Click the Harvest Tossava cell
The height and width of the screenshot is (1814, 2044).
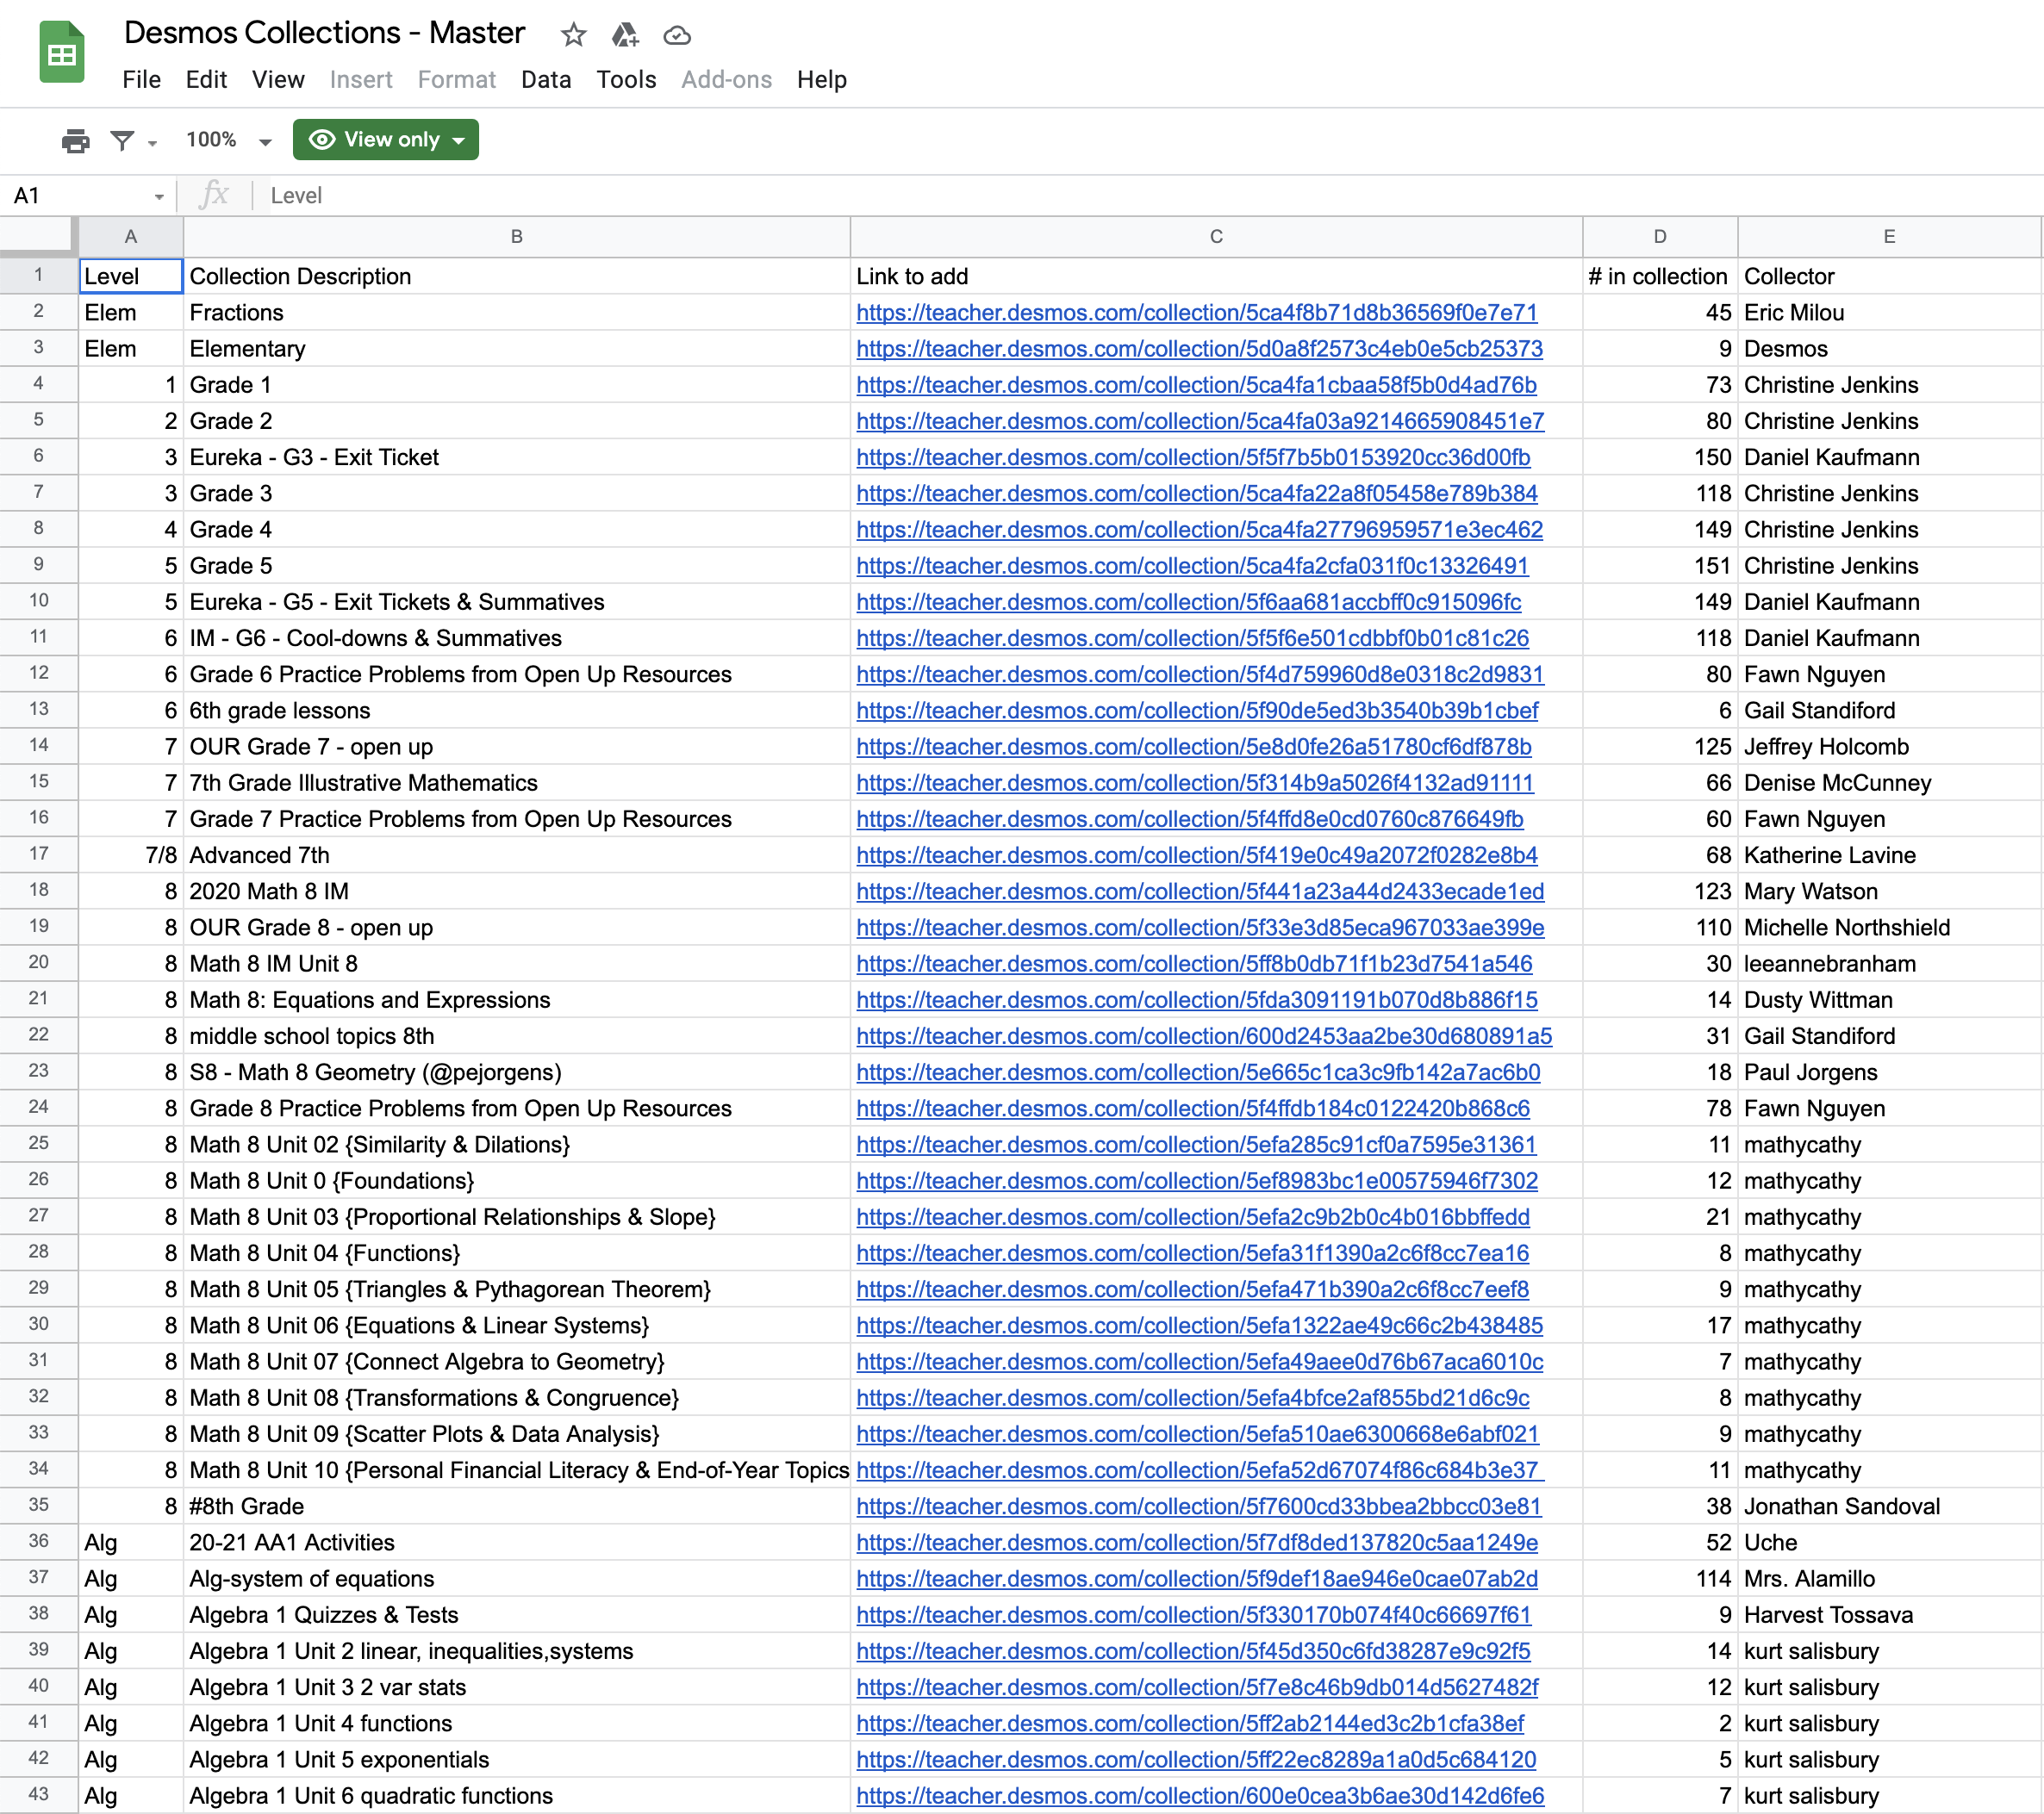(x=1889, y=1615)
